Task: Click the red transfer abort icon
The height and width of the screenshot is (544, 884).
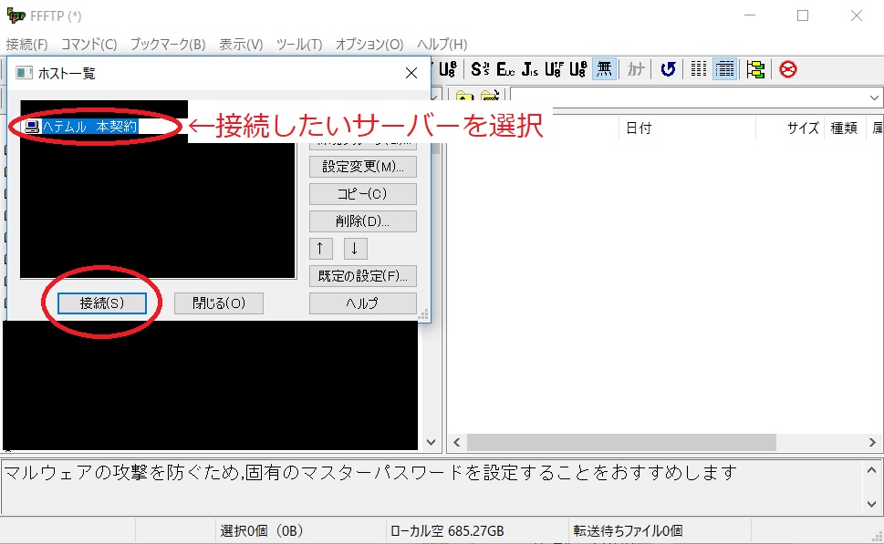Action: pos(785,69)
